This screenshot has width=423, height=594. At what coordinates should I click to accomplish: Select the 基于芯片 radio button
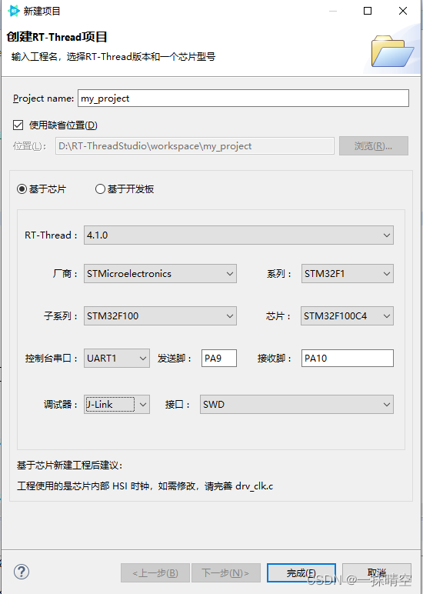tap(22, 189)
